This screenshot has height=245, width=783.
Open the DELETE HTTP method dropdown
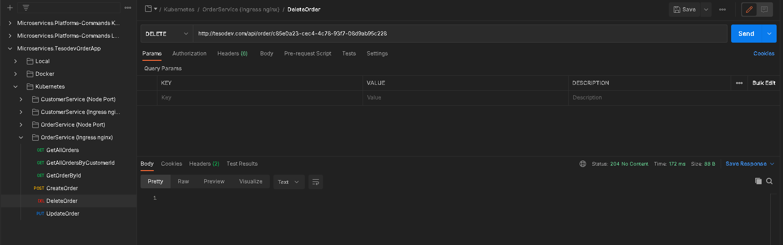[167, 34]
